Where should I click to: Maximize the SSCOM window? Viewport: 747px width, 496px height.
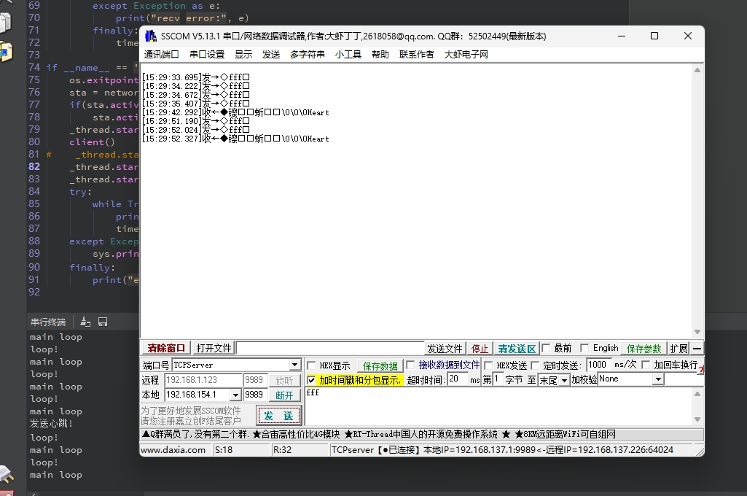coord(654,36)
